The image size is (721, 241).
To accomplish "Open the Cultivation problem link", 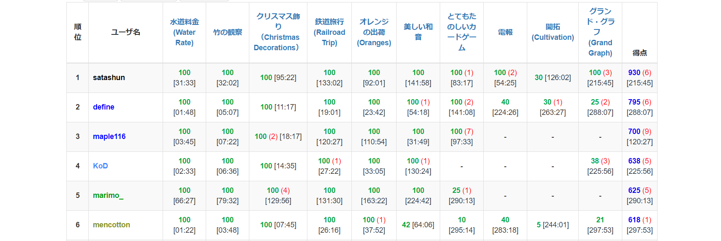I will pyautogui.click(x=553, y=32).
